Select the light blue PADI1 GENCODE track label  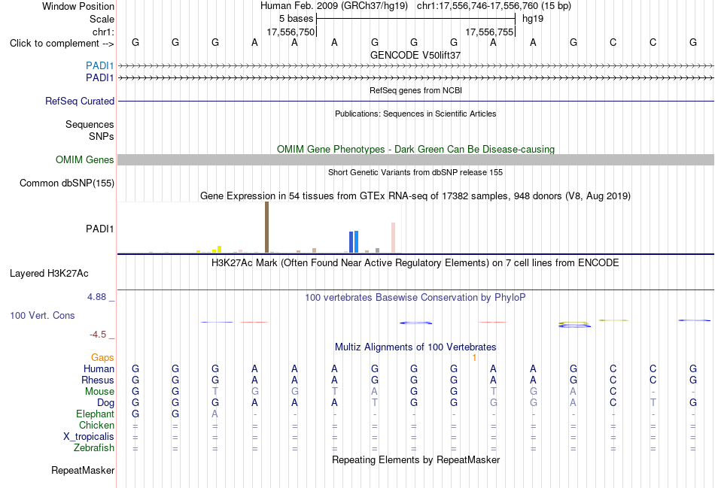coord(100,65)
